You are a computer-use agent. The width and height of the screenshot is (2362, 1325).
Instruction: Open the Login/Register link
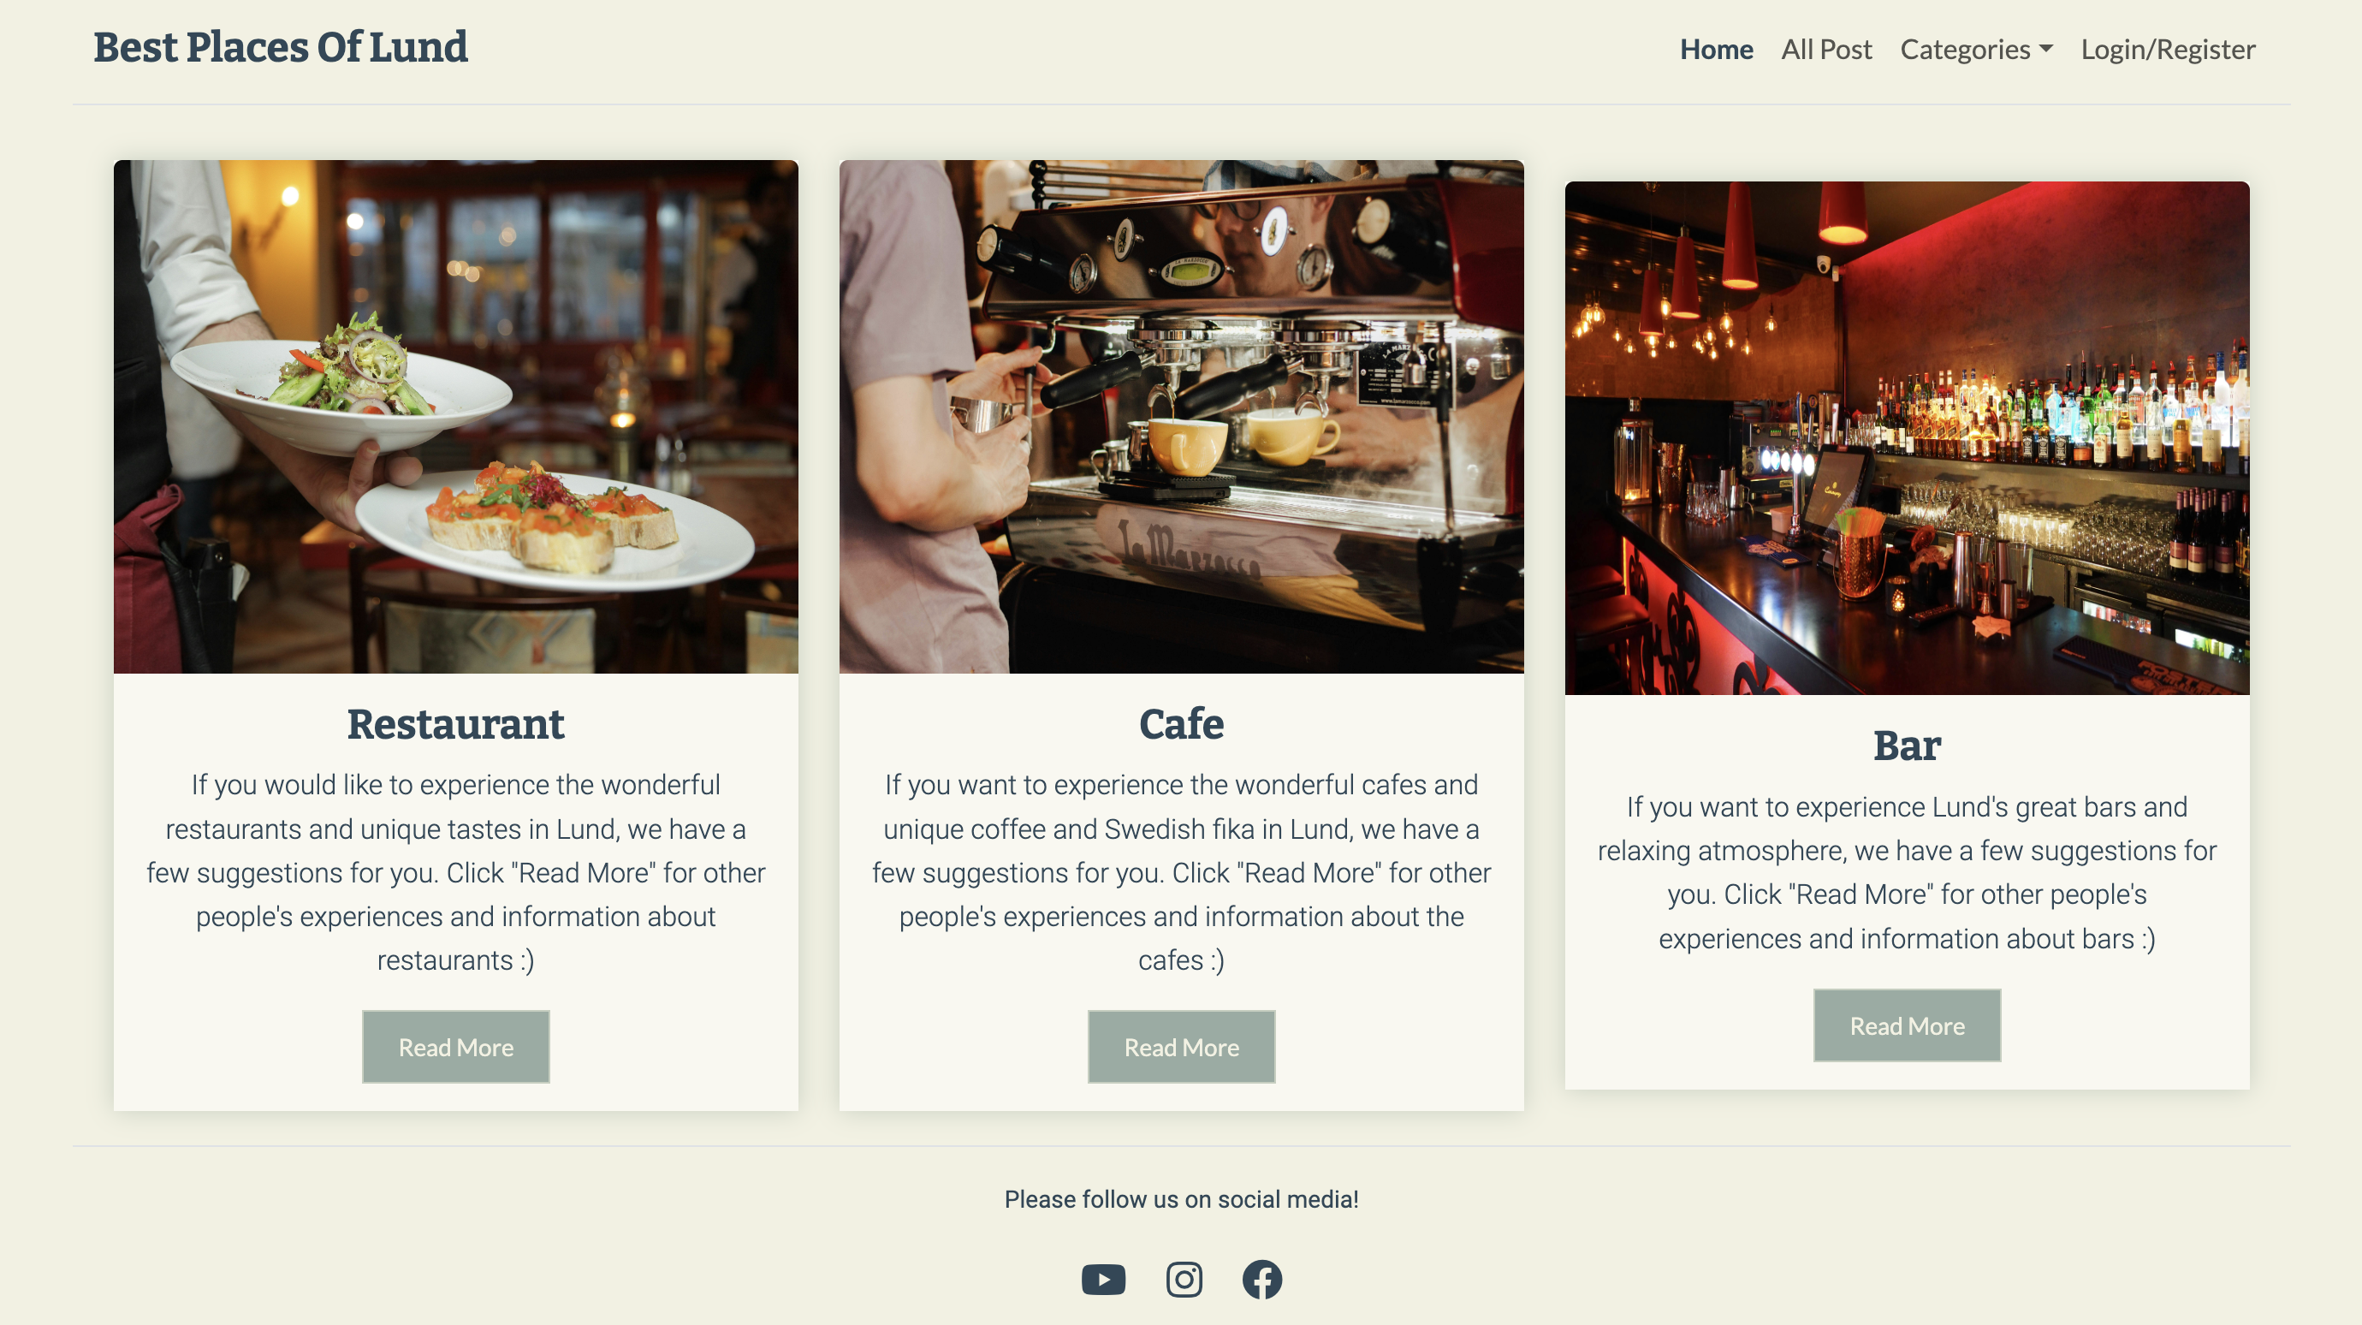click(2168, 50)
